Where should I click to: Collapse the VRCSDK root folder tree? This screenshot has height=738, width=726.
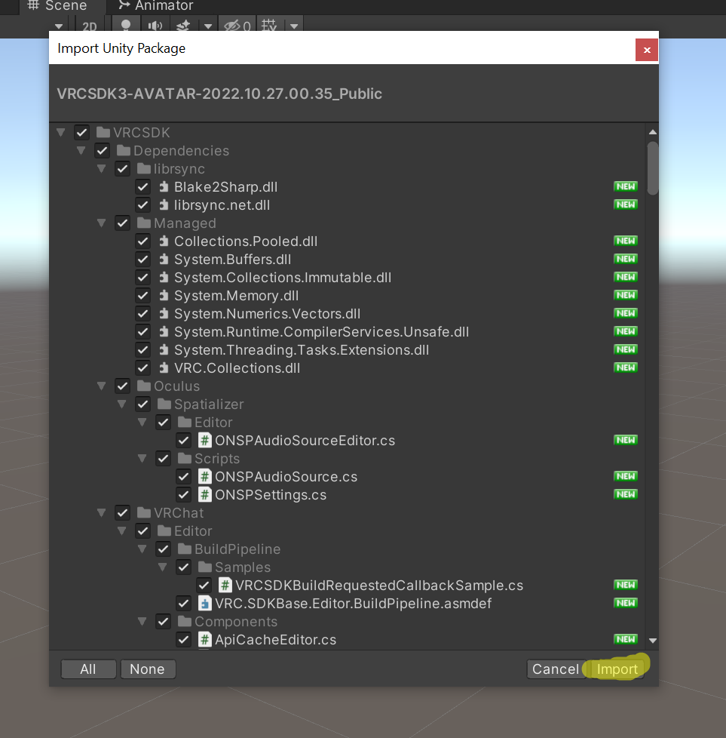pyautogui.click(x=61, y=132)
